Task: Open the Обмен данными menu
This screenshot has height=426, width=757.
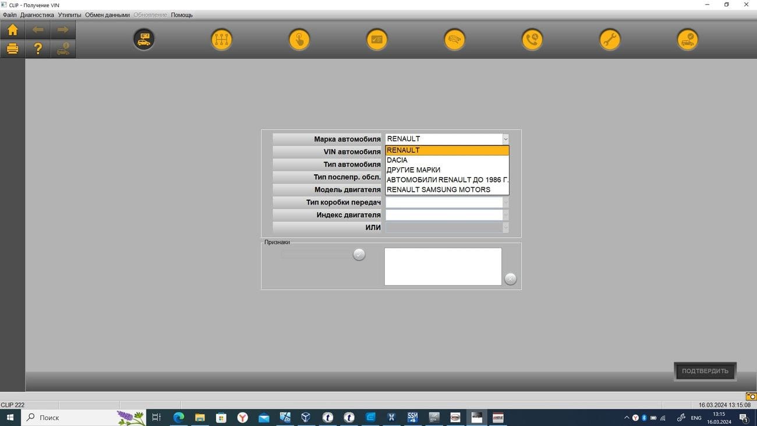Action: tap(107, 15)
